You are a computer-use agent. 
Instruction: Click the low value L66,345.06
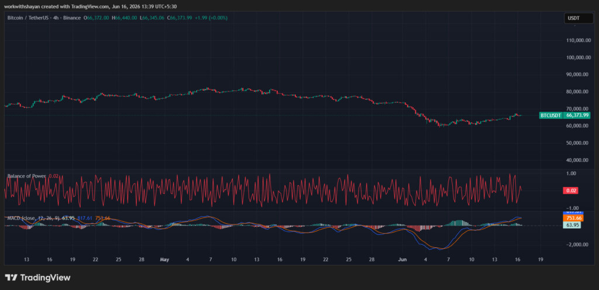[153, 18]
